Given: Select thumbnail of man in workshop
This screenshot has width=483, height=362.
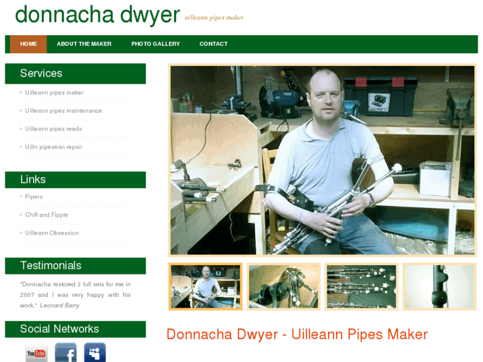Looking at the screenshot, I should [205, 286].
